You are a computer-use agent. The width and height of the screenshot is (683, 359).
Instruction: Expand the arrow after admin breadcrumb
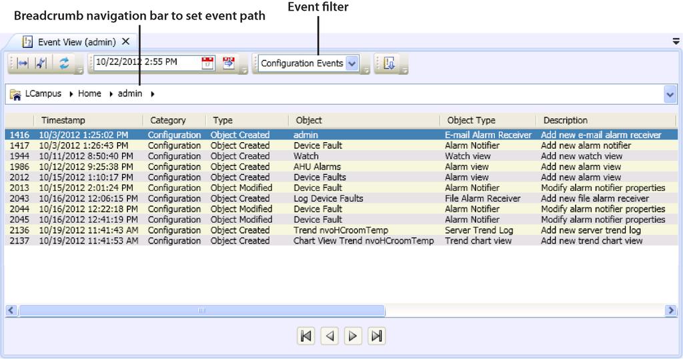click(x=153, y=94)
